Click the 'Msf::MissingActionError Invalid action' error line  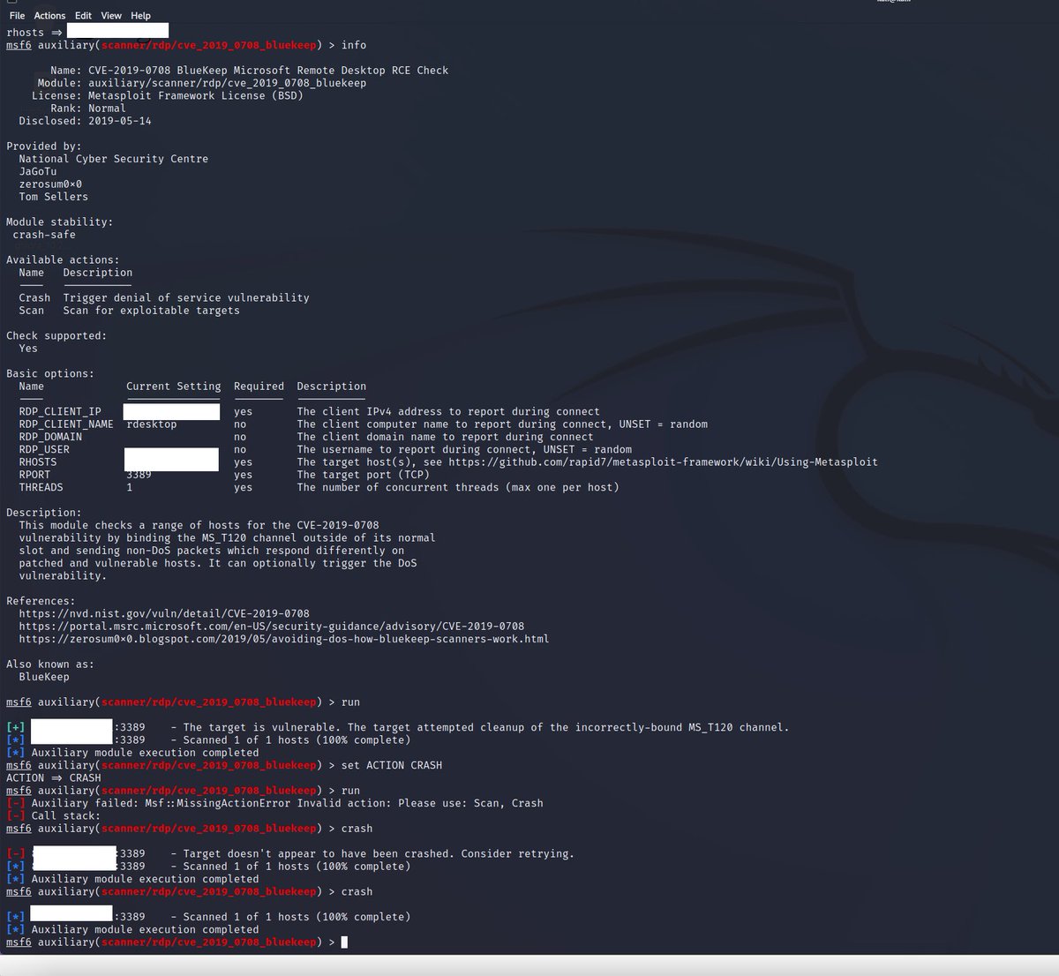pos(274,803)
